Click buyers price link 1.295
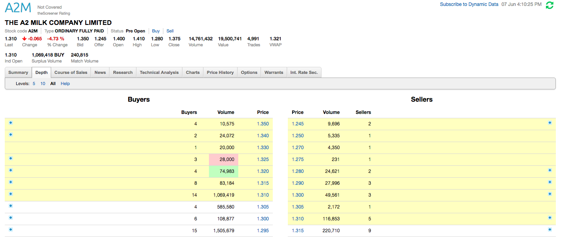The width and height of the screenshot is (561, 237). coord(263,231)
